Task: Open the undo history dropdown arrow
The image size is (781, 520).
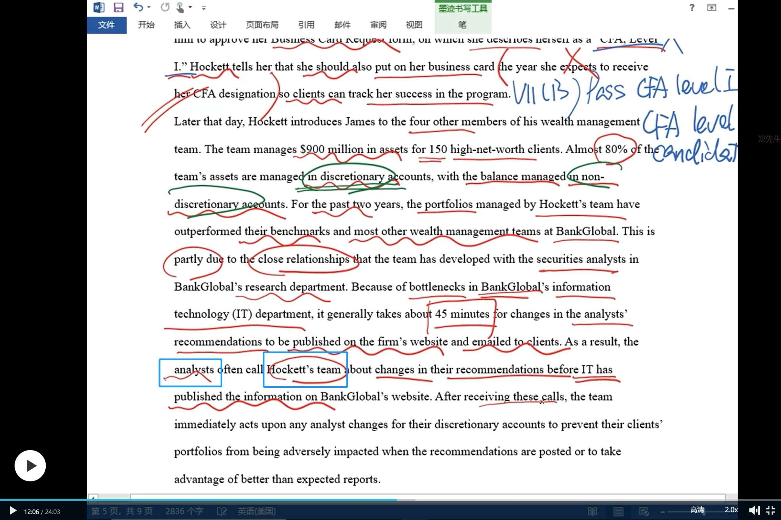Action: click(x=149, y=7)
